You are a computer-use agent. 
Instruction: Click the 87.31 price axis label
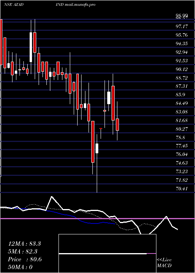[182, 86]
